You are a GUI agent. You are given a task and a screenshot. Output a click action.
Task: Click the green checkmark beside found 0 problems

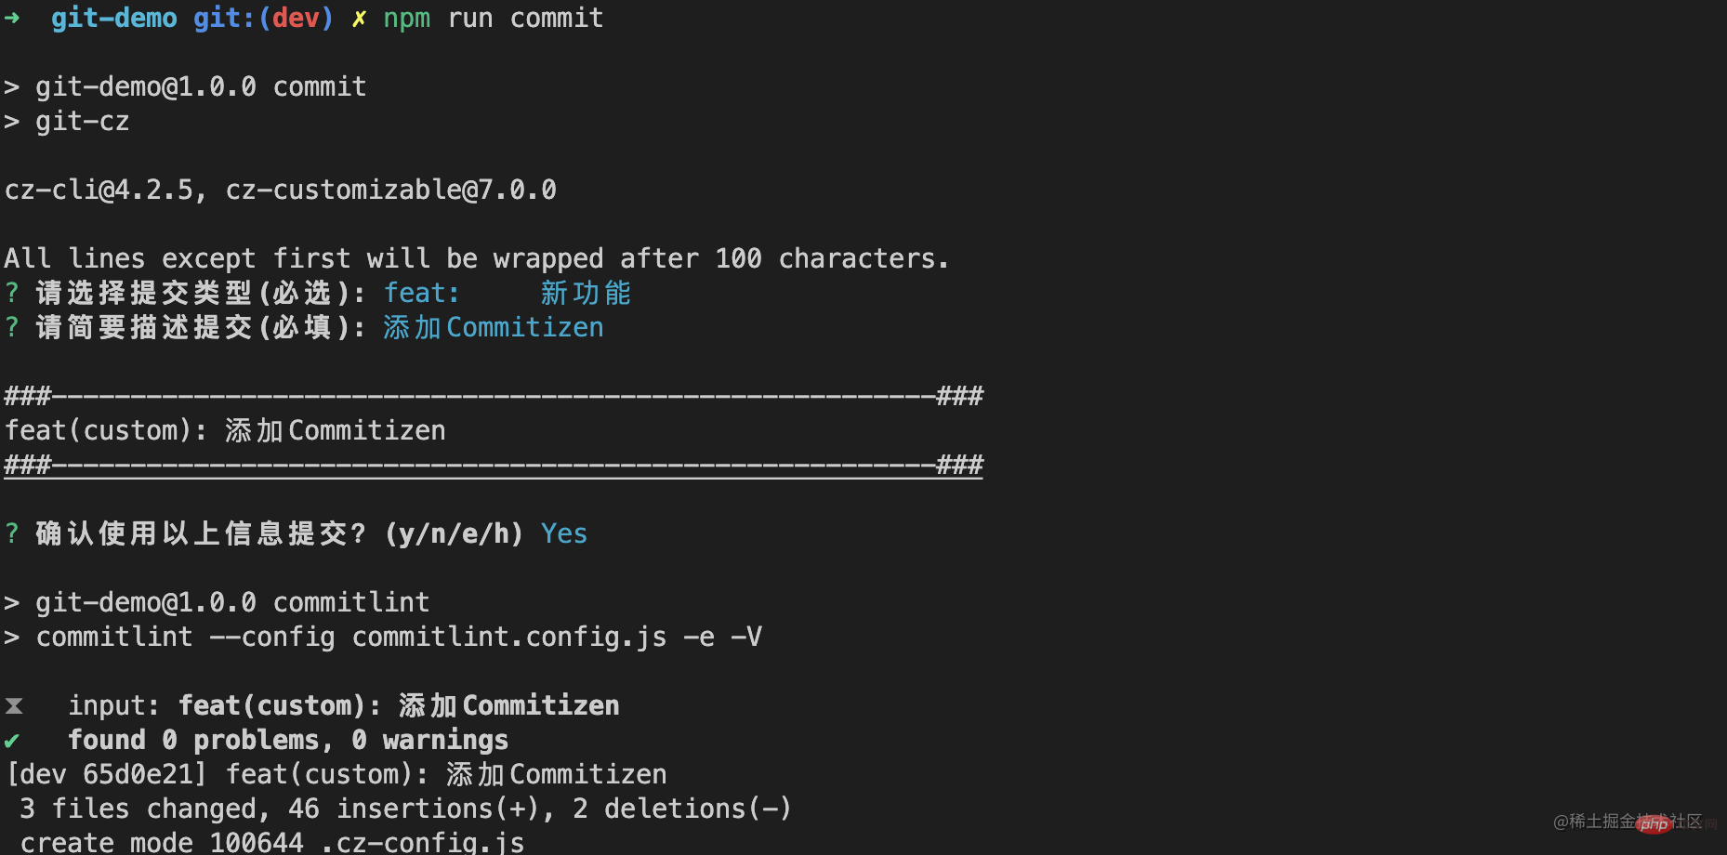point(12,741)
